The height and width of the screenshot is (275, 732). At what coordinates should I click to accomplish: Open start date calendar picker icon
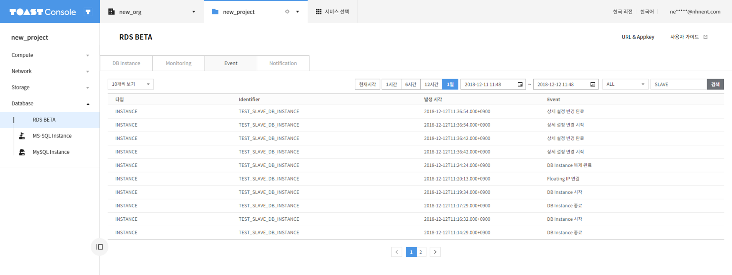tap(520, 84)
